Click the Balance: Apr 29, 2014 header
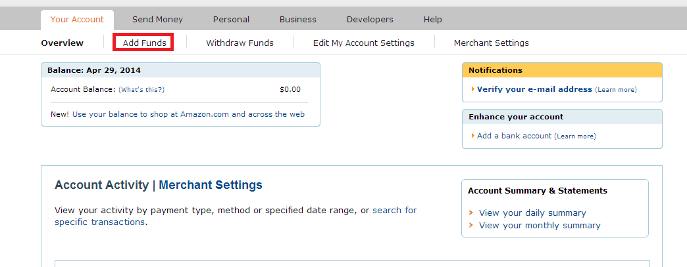 pos(180,70)
